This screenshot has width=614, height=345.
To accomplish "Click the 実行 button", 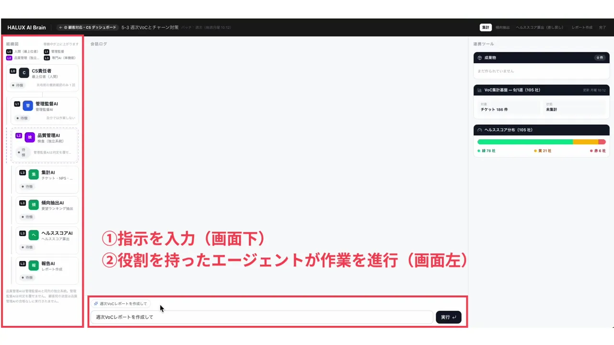I will click(449, 317).
